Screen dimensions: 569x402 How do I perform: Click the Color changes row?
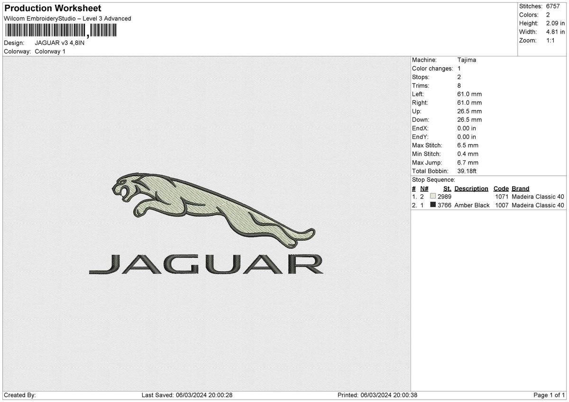click(x=436, y=68)
